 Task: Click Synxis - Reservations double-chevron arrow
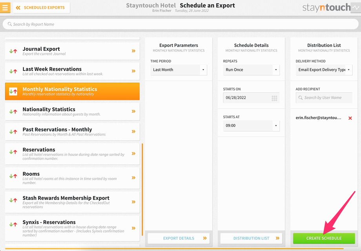[133, 228]
